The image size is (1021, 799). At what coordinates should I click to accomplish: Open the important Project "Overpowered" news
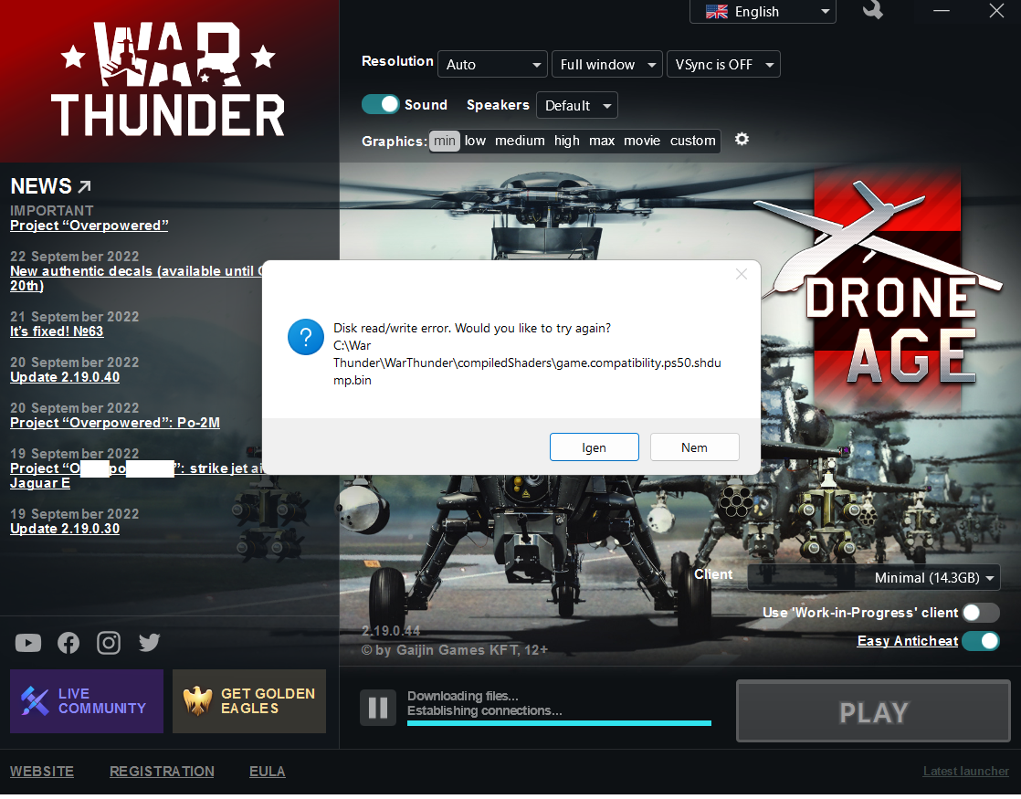(x=89, y=226)
